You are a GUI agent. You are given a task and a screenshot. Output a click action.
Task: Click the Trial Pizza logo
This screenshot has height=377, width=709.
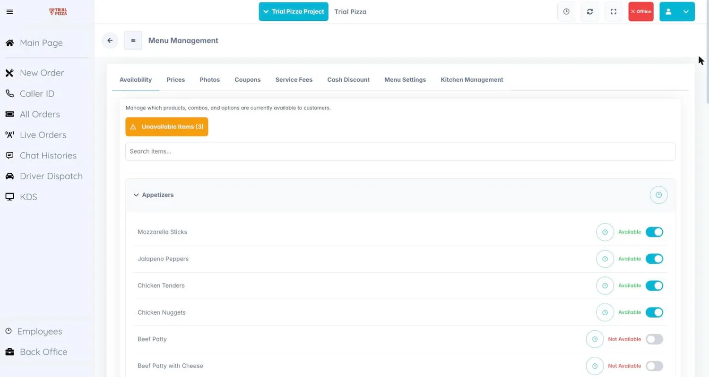pos(58,12)
